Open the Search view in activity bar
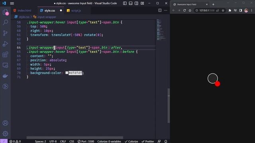The height and width of the screenshot is (143, 255). [x=5, y=22]
